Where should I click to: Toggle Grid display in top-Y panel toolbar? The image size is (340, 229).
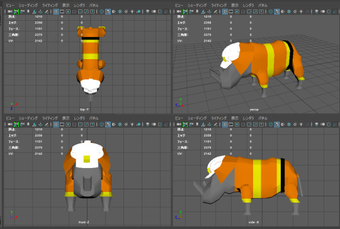[x=56, y=11]
